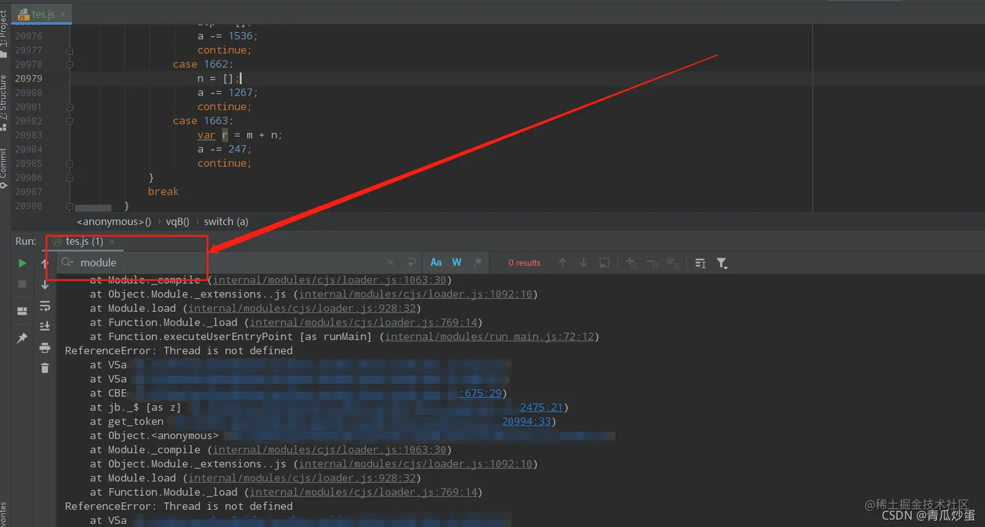The height and width of the screenshot is (527, 985).
Task: Pin the Run tab
Action: pyautogui.click(x=22, y=338)
